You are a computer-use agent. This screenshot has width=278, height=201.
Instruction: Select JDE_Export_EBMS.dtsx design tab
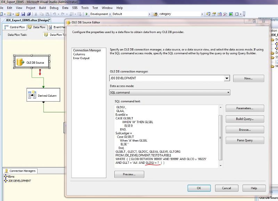[28, 20]
